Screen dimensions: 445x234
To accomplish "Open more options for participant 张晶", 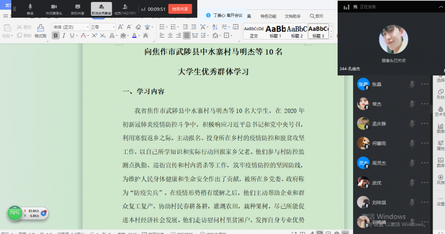I will click(x=425, y=84).
